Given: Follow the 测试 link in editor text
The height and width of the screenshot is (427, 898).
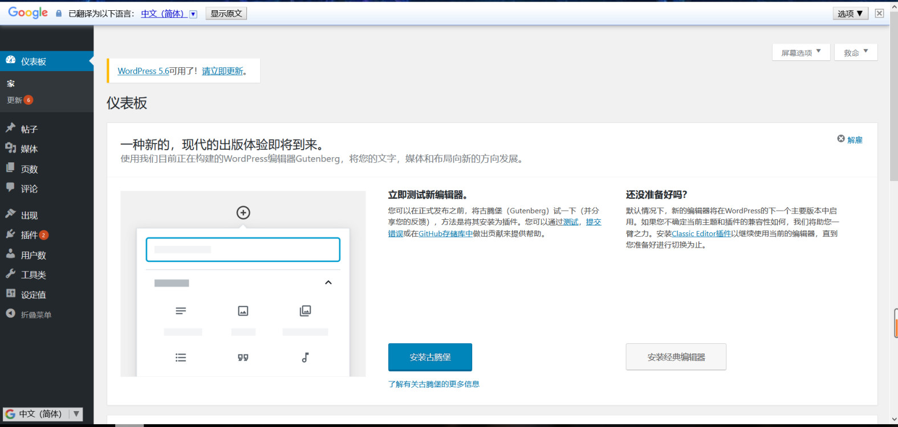Looking at the screenshot, I should [x=571, y=223].
